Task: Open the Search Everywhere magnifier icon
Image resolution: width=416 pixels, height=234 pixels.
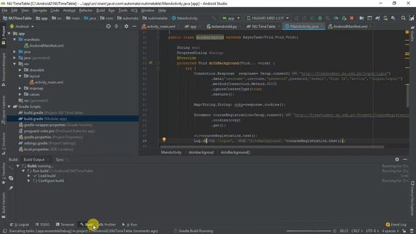Action: pos(403,18)
